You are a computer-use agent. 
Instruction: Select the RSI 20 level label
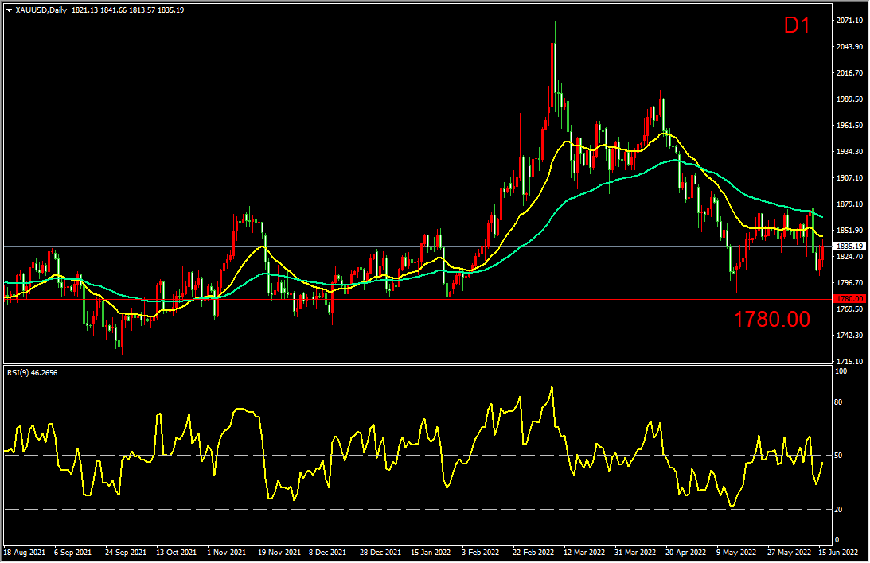[x=838, y=509]
